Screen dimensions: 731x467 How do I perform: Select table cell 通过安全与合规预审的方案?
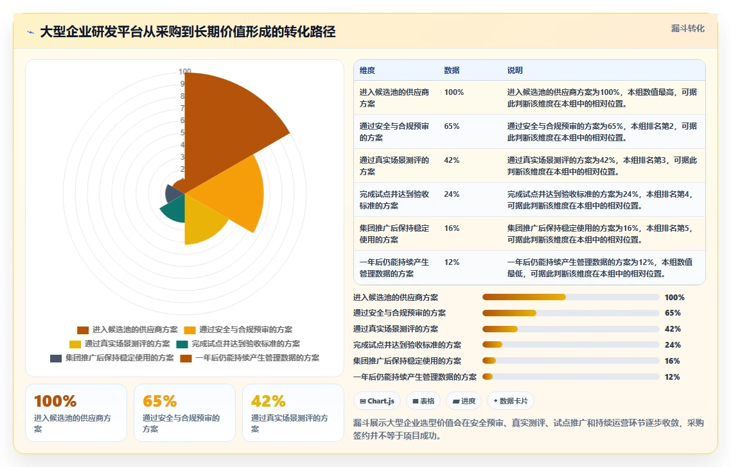click(394, 132)
